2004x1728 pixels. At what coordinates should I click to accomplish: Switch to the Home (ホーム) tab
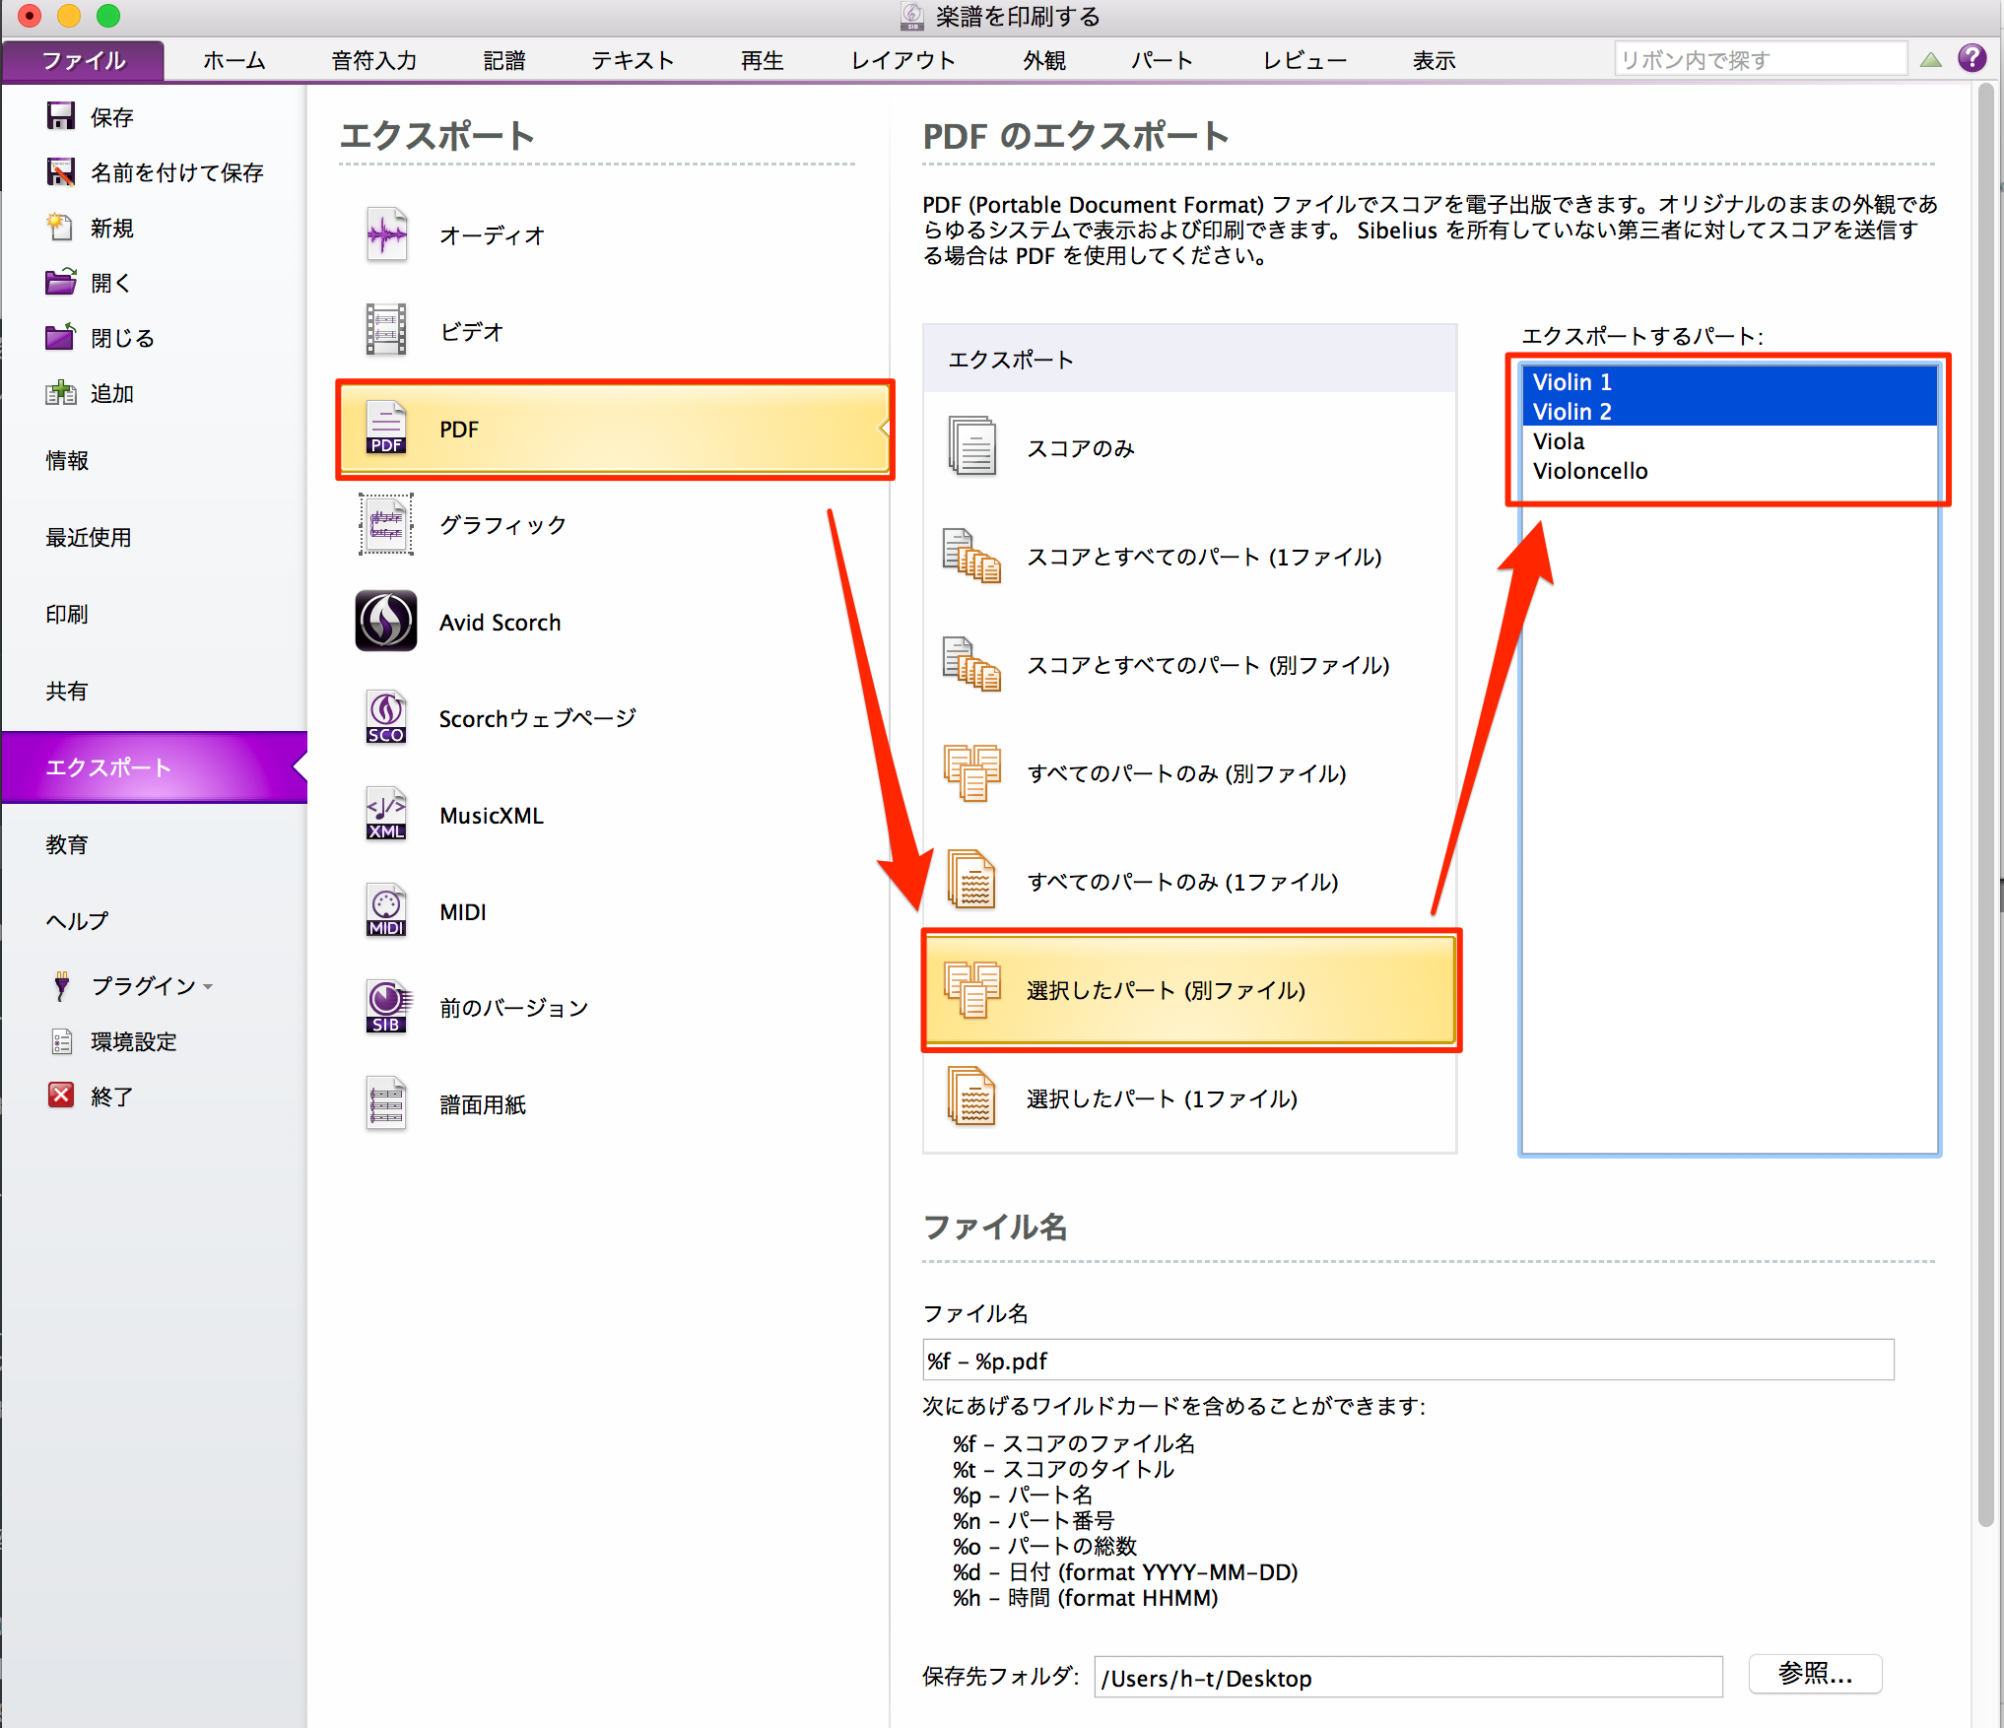pyautogui.click(x=234, y=60)
